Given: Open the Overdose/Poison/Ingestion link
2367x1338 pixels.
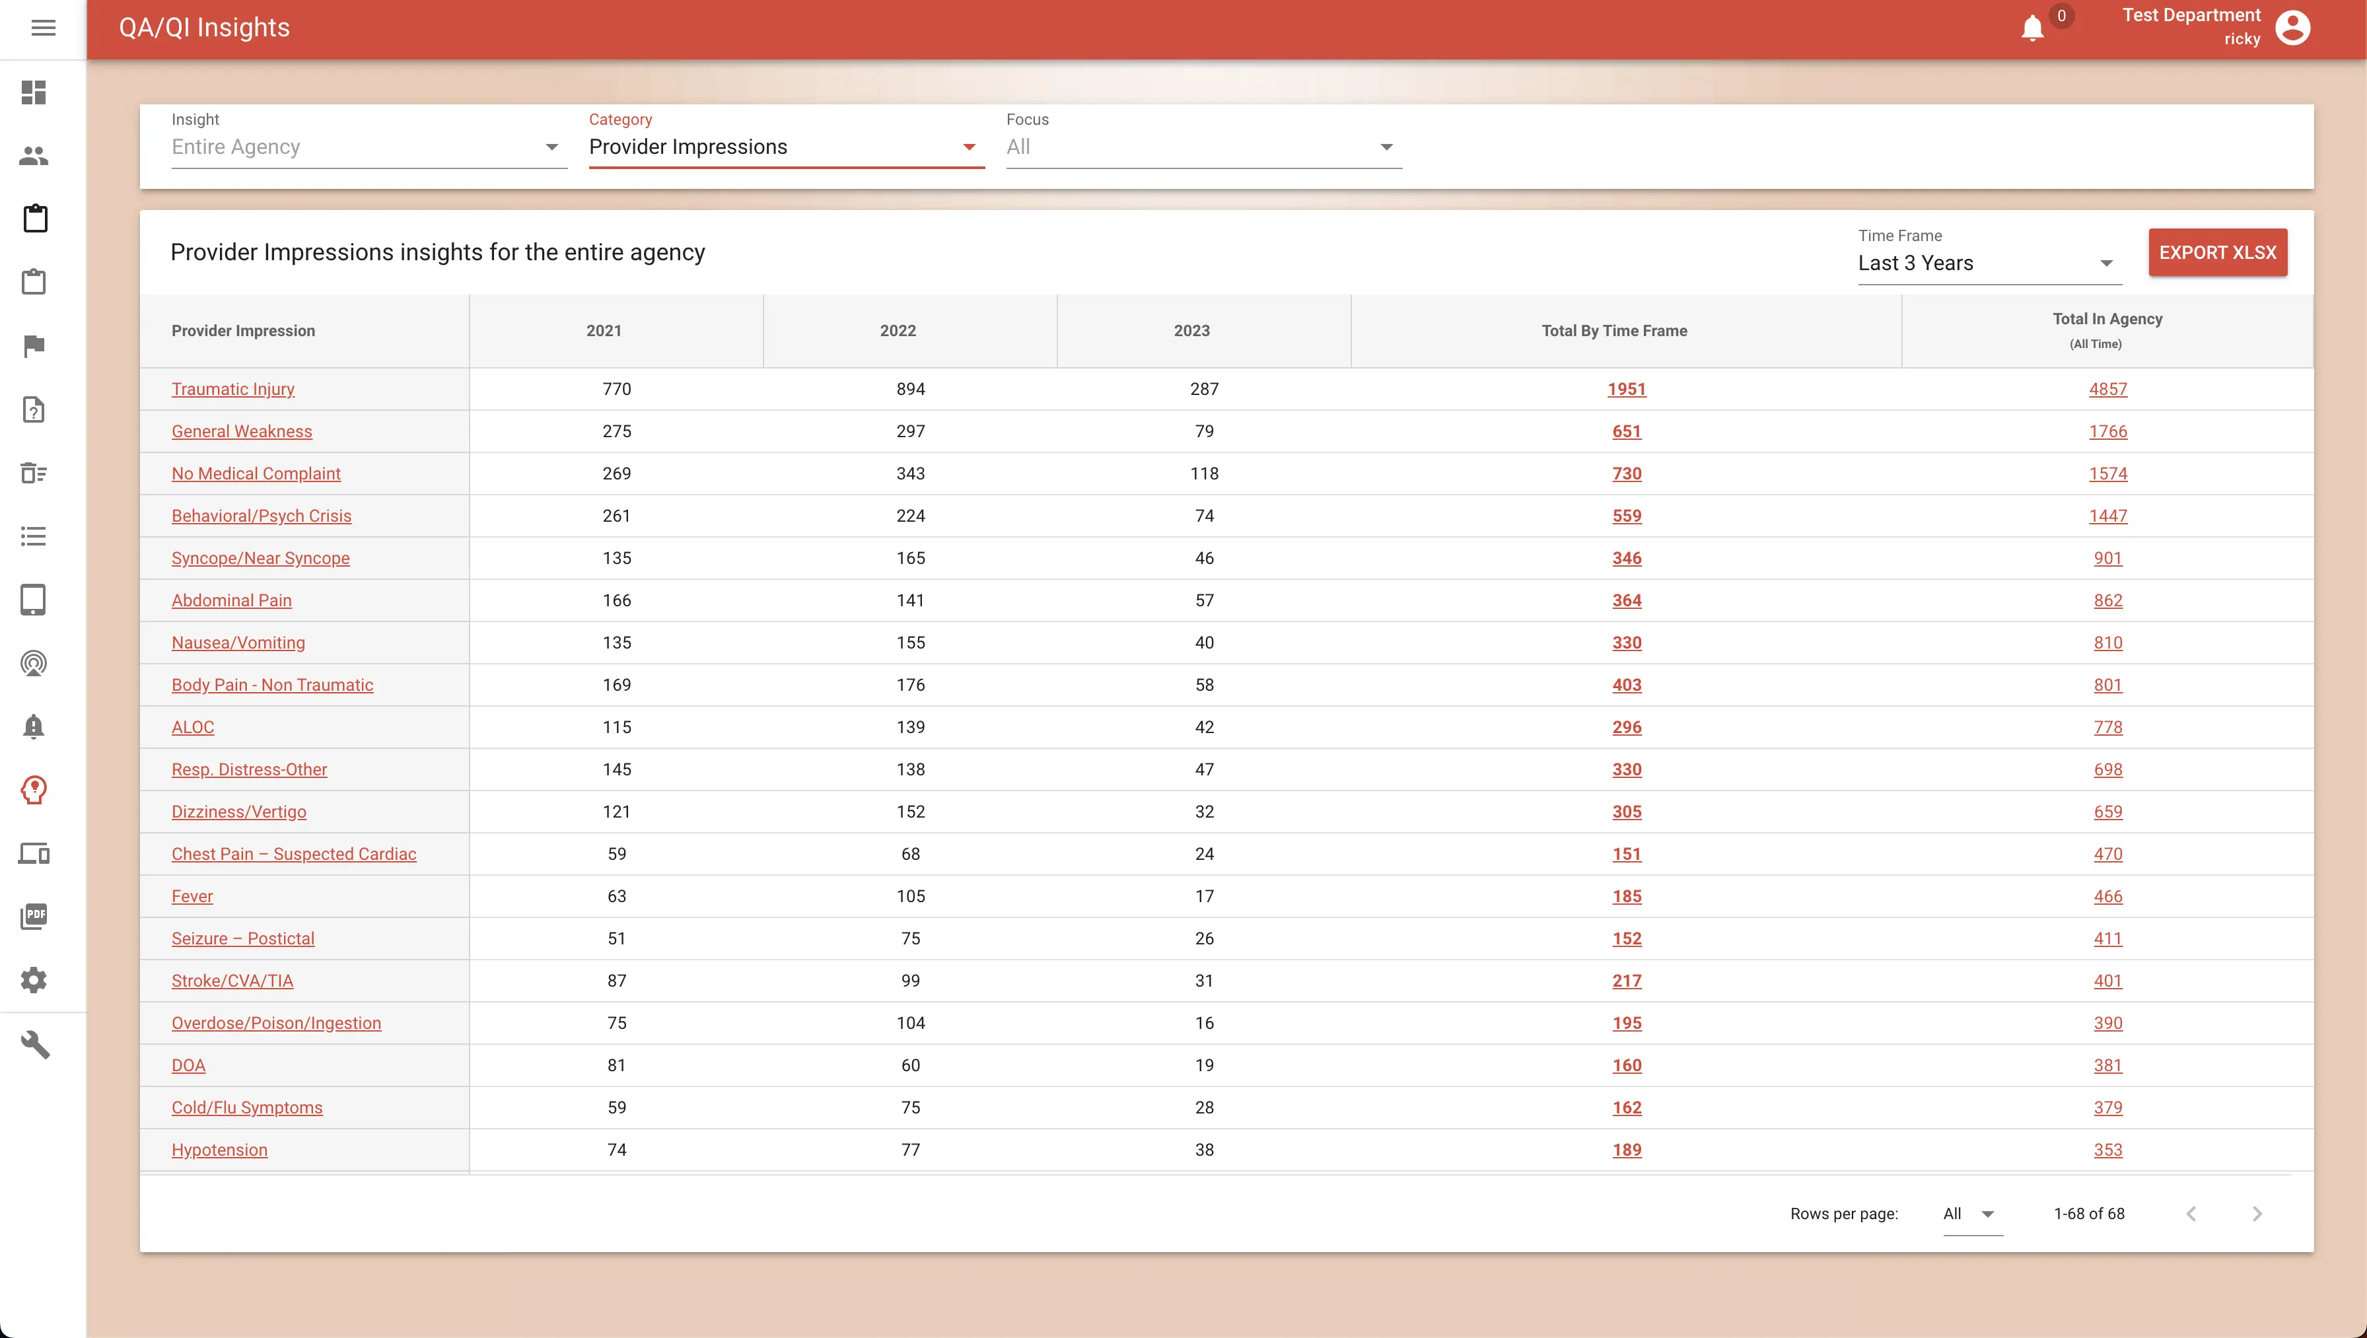Looking at the screenshot, I should coord(275,1023).
